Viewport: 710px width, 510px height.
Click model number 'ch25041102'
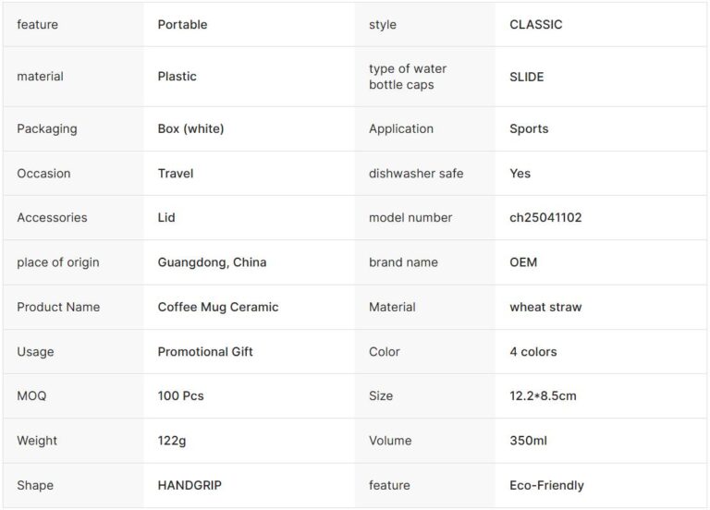(x=545, y=217)
